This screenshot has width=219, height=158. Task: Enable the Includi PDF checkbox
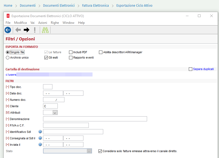pyautogui.click(x=71, y=52)
